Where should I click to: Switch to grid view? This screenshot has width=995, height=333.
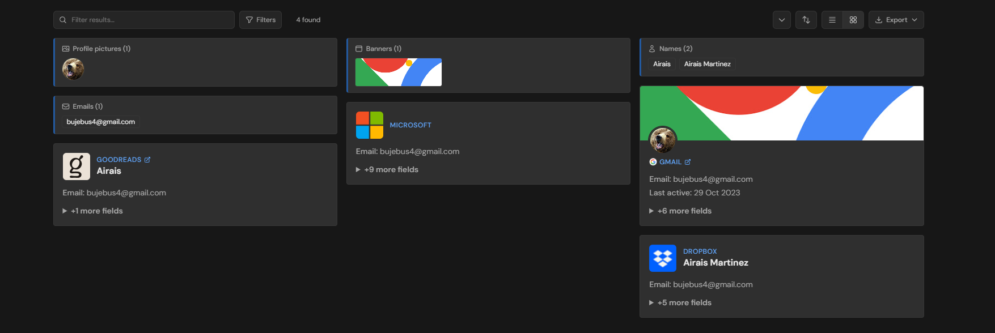click(x=853, y=20)
